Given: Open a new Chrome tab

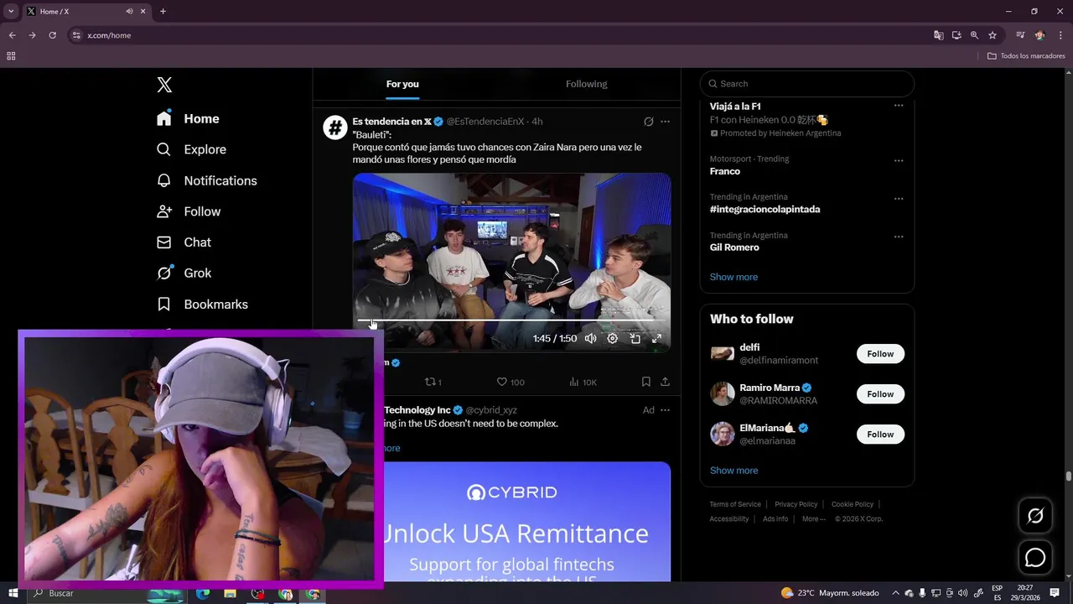Looking at the screenshot, I should coord(163,12).
